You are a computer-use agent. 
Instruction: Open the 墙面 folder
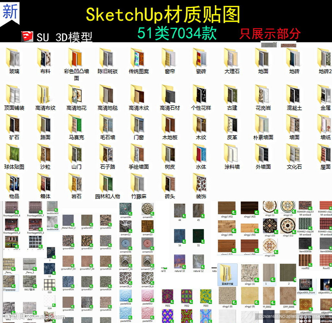[294, 124]
